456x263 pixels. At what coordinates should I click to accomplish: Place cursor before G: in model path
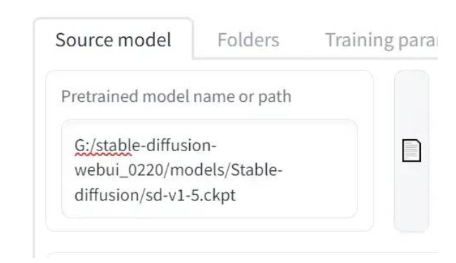[x=75, y=146]
